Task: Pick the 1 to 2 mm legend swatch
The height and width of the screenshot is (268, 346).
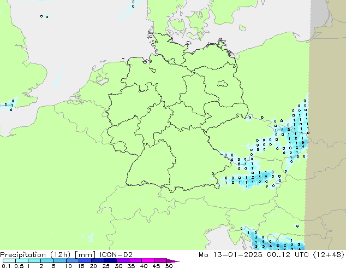Action: tap(34, 261)
